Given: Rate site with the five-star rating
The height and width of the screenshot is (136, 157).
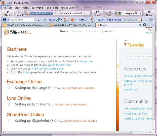Looking at the screenshot, I should 130,20.
